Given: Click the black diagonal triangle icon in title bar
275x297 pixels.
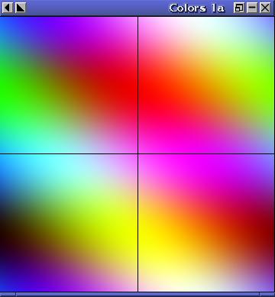Looking at the screenshot, I should coord(21,8).
